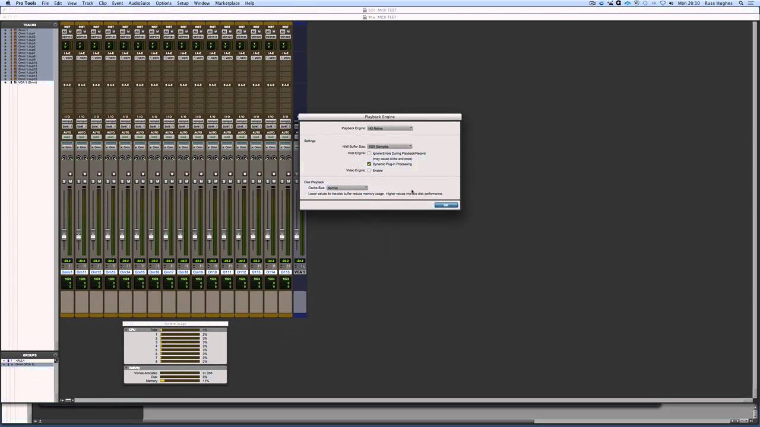Screen dimensions: 760x427
Task: Select the <ALL> group
Action: (20, 361)
